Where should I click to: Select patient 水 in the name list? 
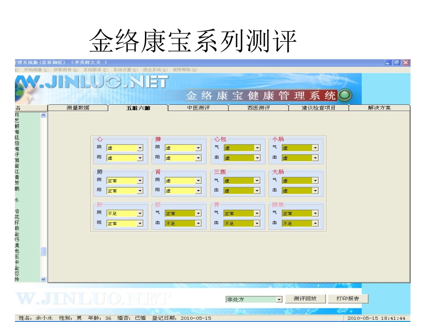click(x=17, y=200)
